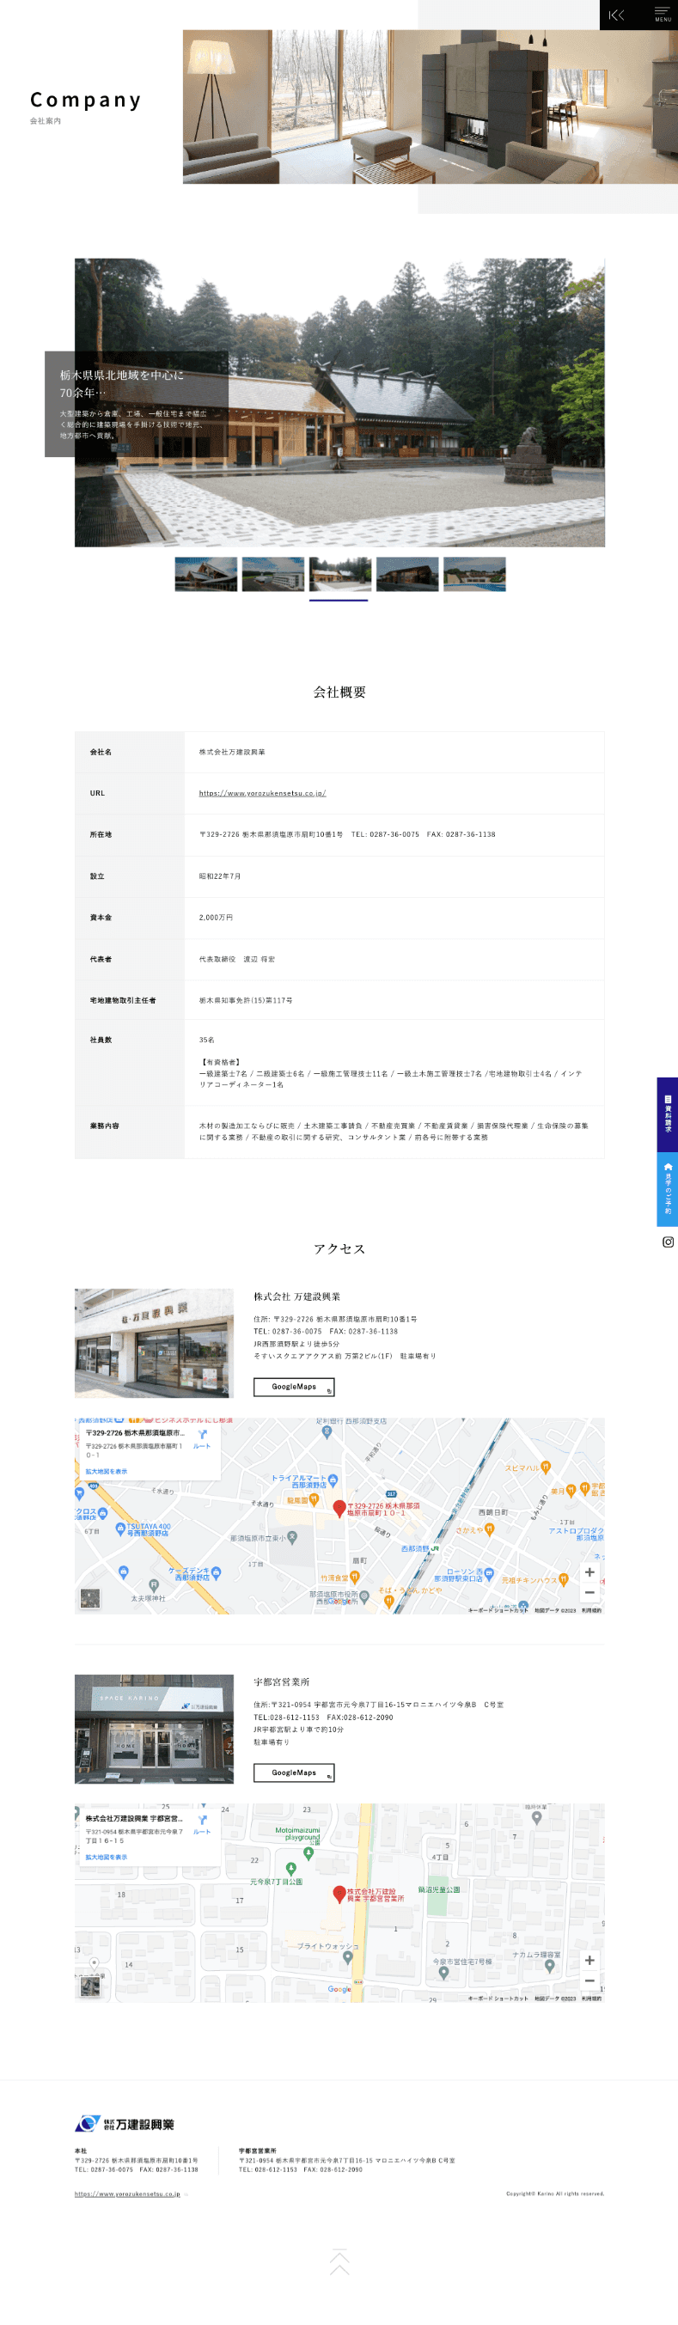Screen dimensions: 678x2325
Task: Click ブライトウォッシュ marker on map
Action: click(x=347, y=1959)
